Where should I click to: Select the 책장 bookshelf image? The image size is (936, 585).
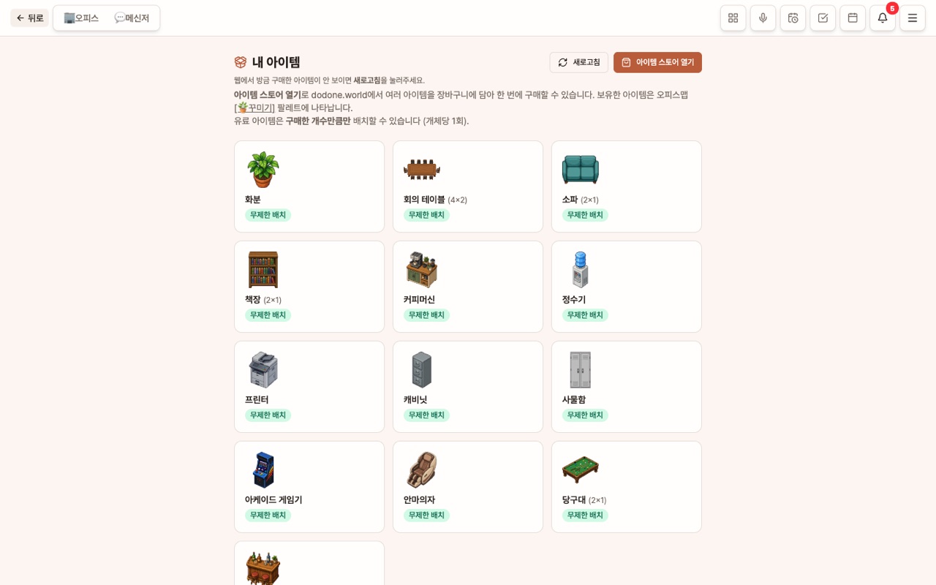click(x=263, y=270)
